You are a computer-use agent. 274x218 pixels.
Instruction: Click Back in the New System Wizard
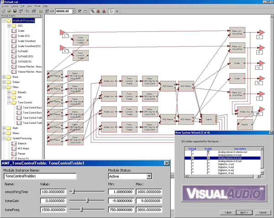[228, 213]
